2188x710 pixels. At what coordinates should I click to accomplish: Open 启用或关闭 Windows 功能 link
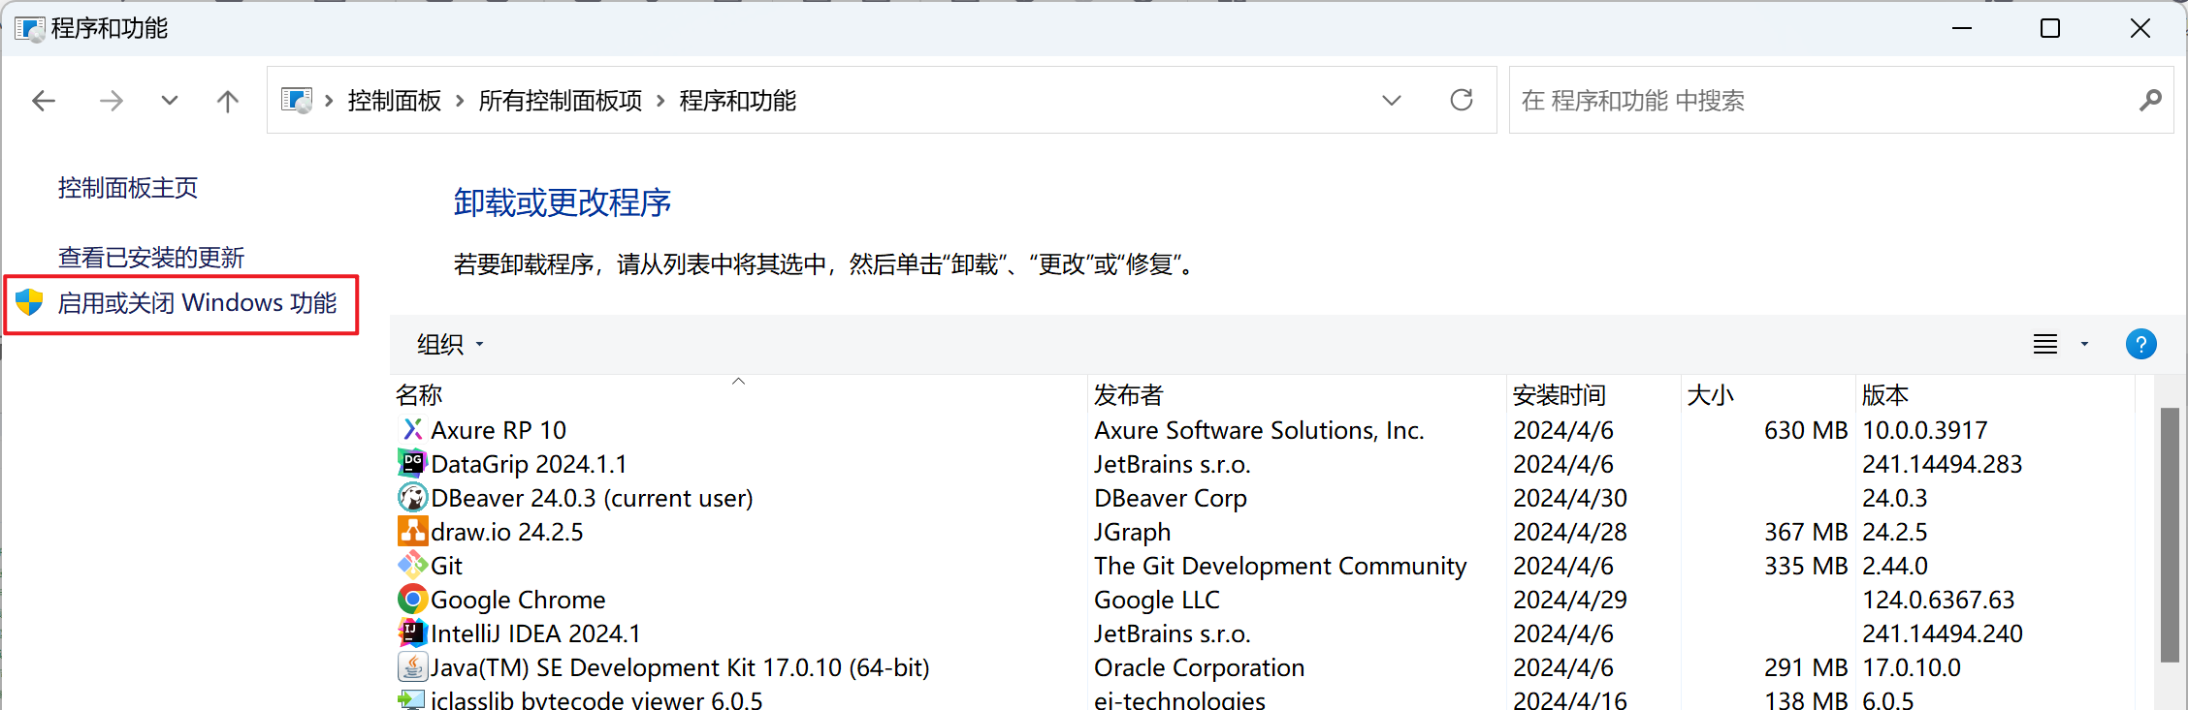tap(198, 303)
